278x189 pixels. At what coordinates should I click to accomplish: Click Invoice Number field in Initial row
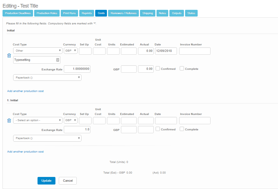coord(195,51)
